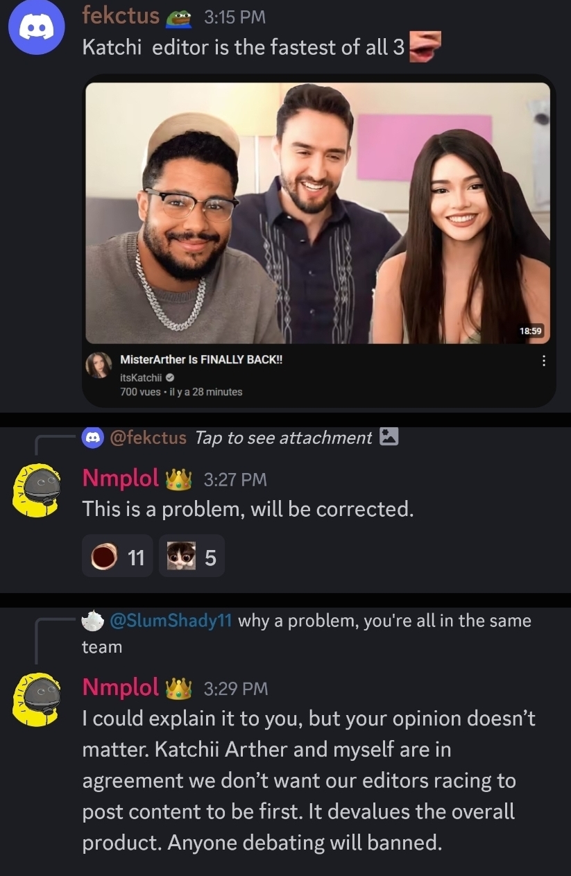The width and height of the screenshot is (571, 876).
Task: Click the crown badge next to Nmplol at 3:27 PM
Action: point(178,478)
